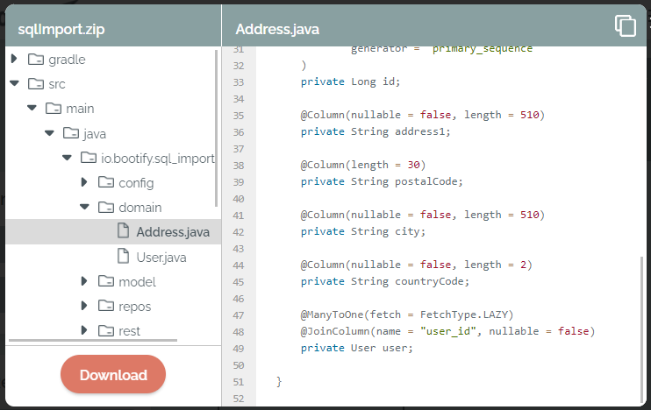651x410 pixels.
Task: Click the gradle folder icon
Action: pos(36,60)
